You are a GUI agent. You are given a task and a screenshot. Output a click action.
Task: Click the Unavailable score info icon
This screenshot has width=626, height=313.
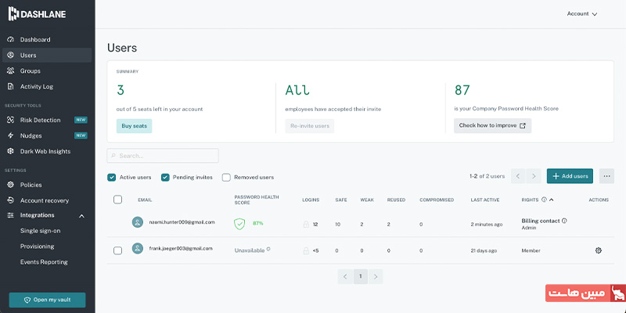268,249
